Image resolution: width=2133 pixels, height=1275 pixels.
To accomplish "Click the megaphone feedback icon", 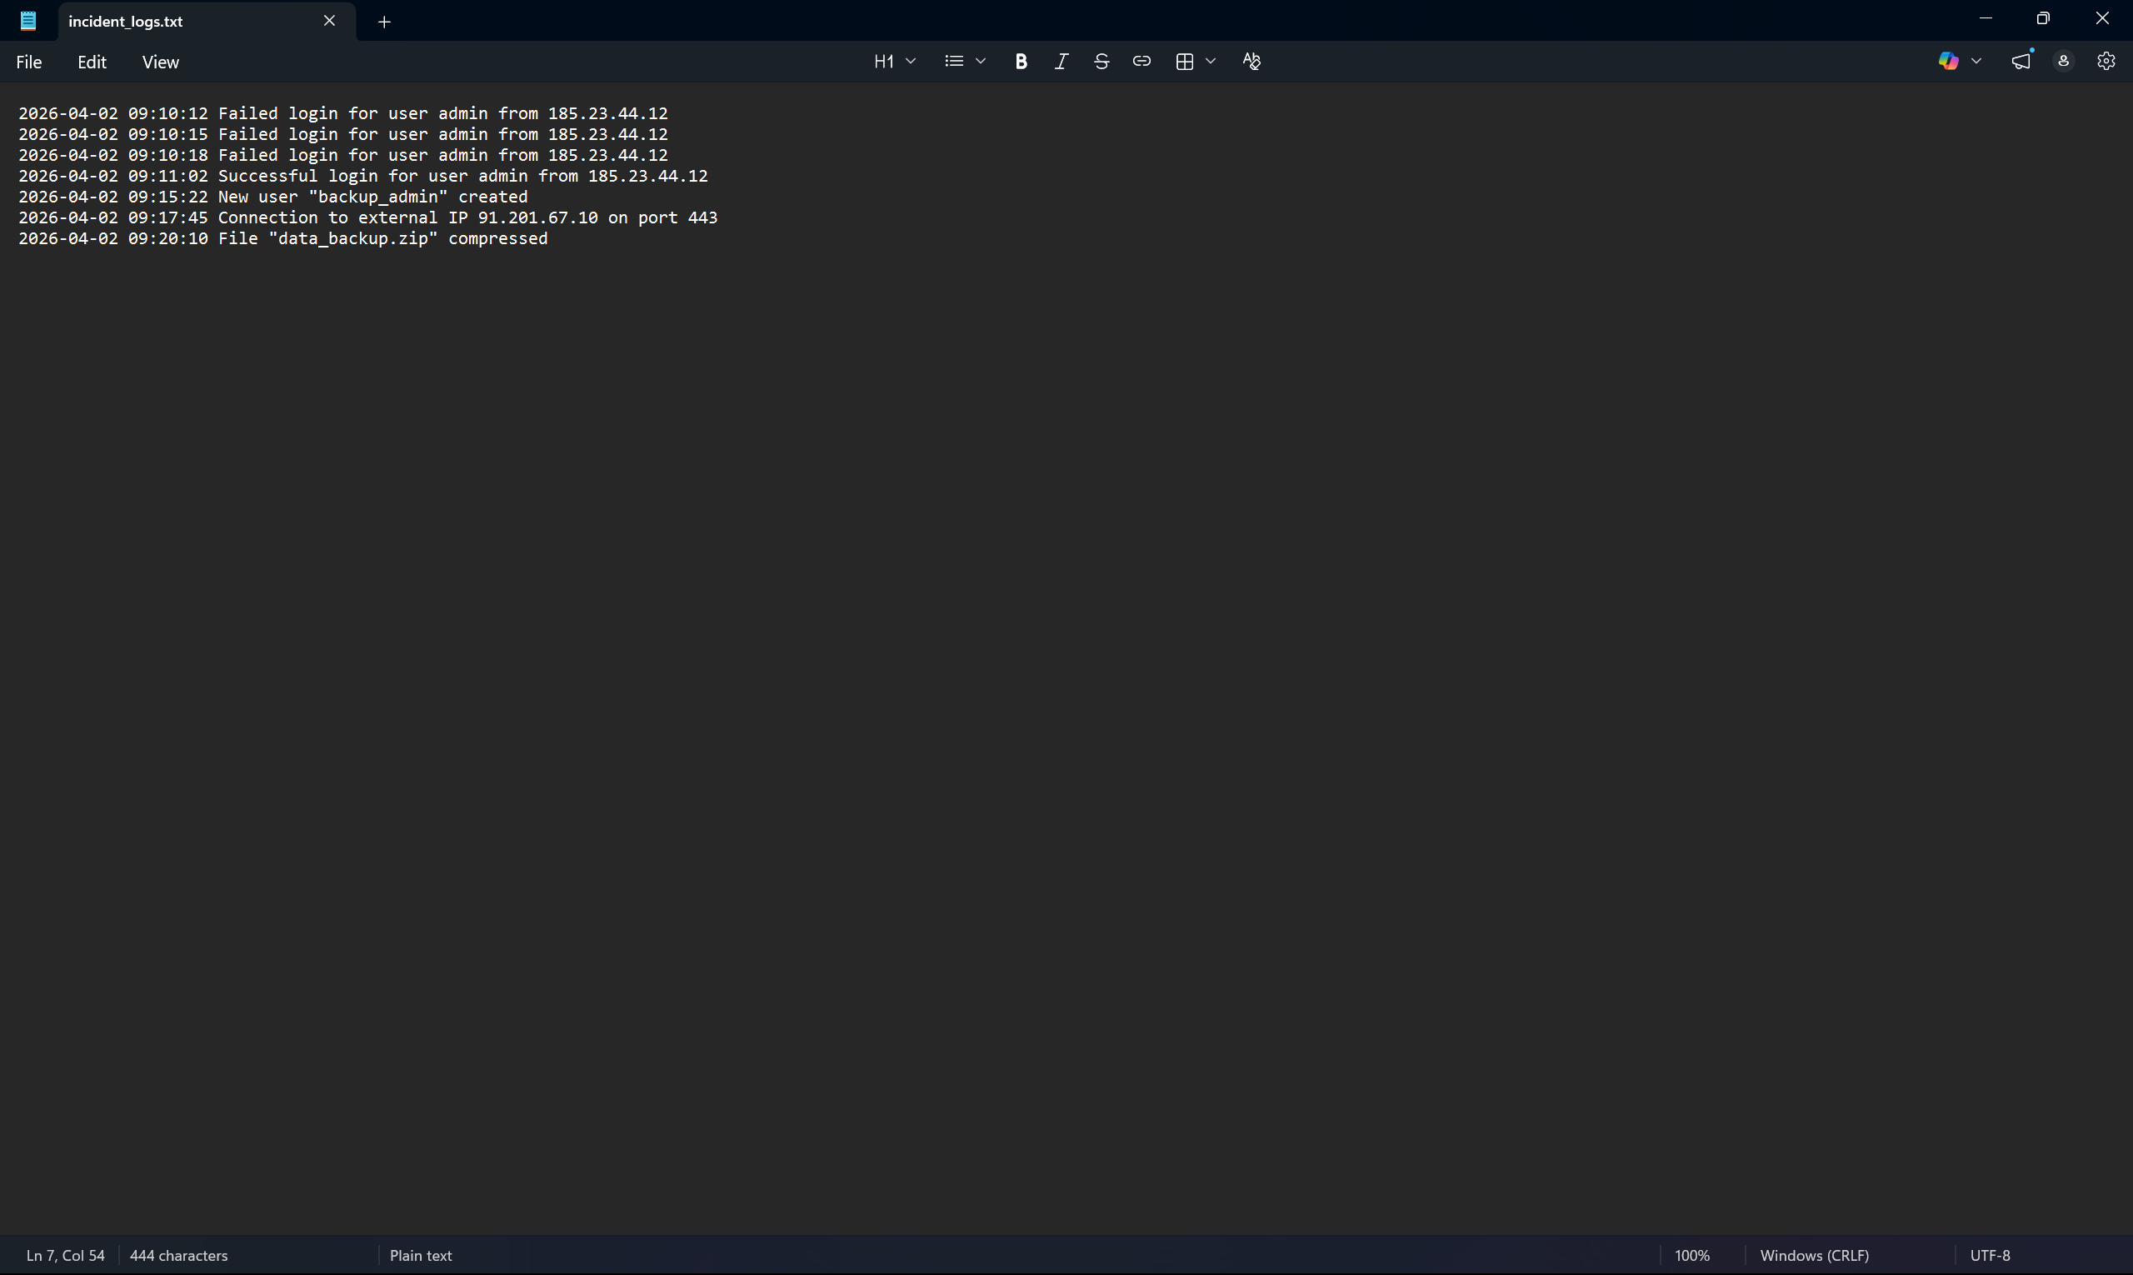I will coord(2021,61).
